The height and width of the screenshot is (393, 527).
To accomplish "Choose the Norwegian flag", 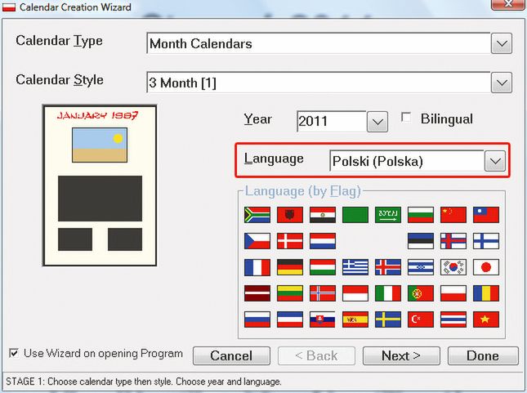I will [322, 293].
